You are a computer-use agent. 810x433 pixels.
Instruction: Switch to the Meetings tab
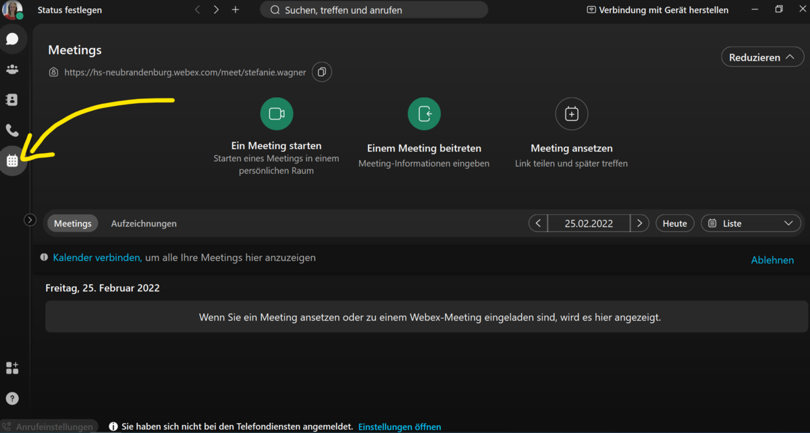pyautogui.click(x=73, y=223)
